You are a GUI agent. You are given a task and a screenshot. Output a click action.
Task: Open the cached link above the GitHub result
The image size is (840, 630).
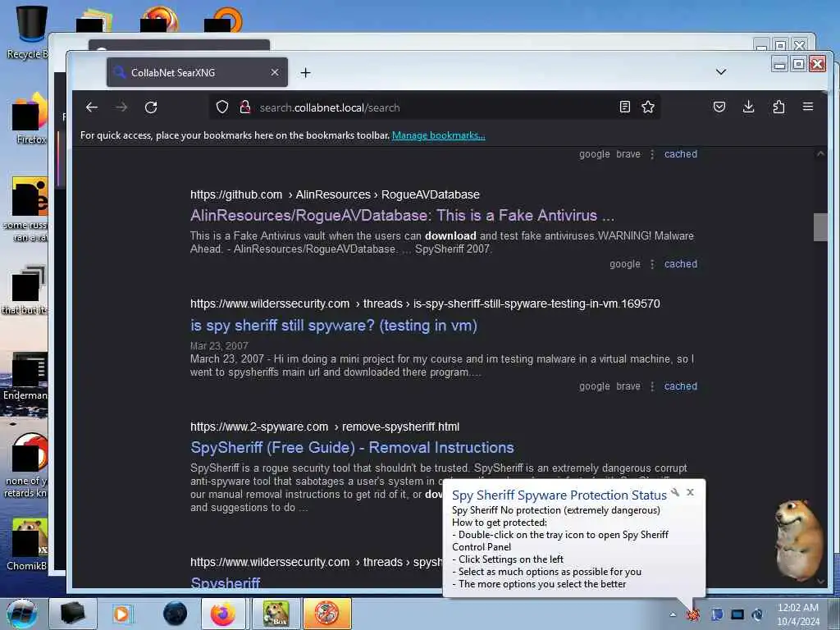click(x=680, y=154)
